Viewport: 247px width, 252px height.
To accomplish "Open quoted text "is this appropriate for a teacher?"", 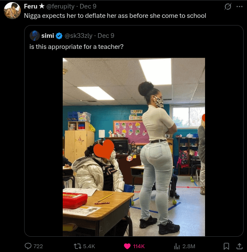I will pyautogui.click(x=76, y=47).
